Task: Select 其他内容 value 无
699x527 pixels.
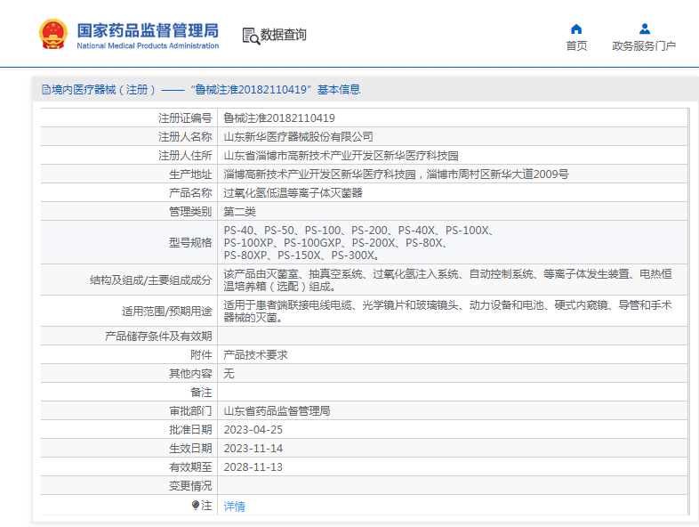Action: coord(229,374)
